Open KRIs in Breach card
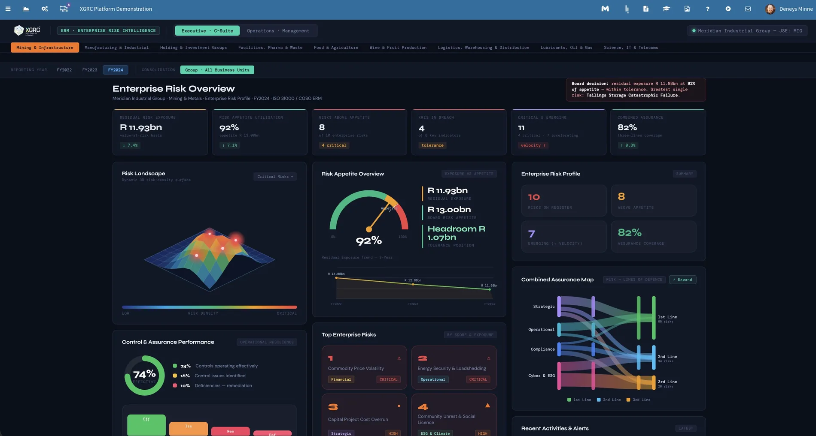 click(459, 132)
